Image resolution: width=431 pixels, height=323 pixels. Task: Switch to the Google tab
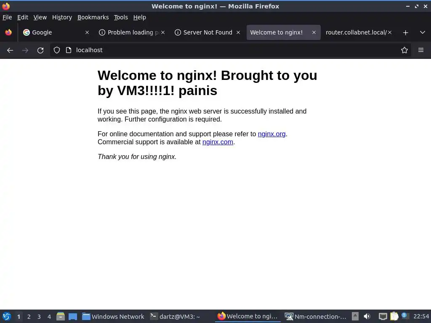click(x=56, y=32)
